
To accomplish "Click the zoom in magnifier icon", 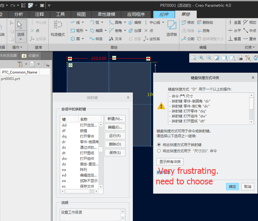I will tap(201, 58).
